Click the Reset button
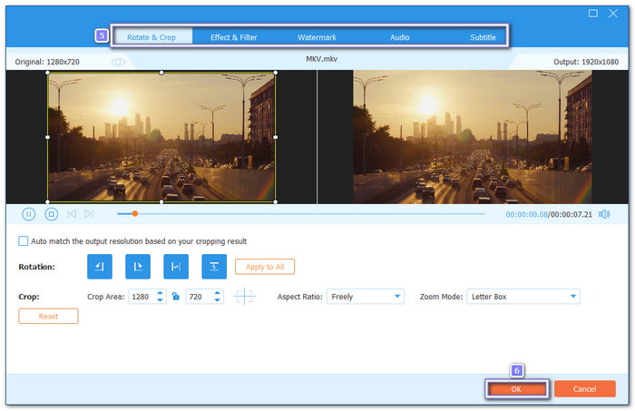635x411 pixels. tap(48, 316)
